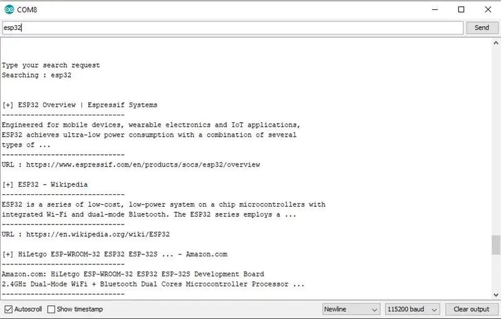Viewport: 501px width, 319px height.
Task: Click the en.wikipedia.org/wiki/ESP32 URL text
Action: 98,234
